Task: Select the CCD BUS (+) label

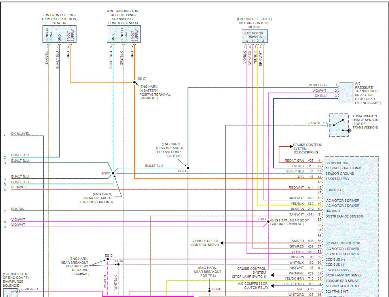Action: click(335, 259)
